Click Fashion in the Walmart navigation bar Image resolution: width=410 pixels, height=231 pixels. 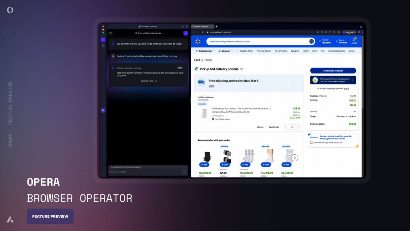tap(306, 51)
